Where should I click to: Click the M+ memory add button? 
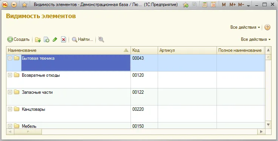pyautogui.click(x=232, y=5)
